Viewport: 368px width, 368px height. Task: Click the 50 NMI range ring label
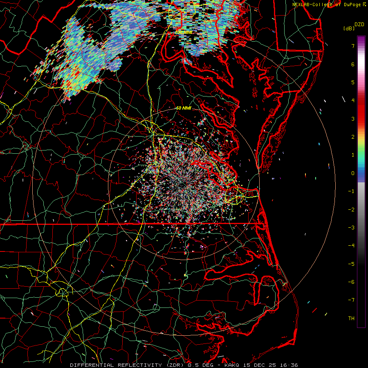tap(184, 108)
